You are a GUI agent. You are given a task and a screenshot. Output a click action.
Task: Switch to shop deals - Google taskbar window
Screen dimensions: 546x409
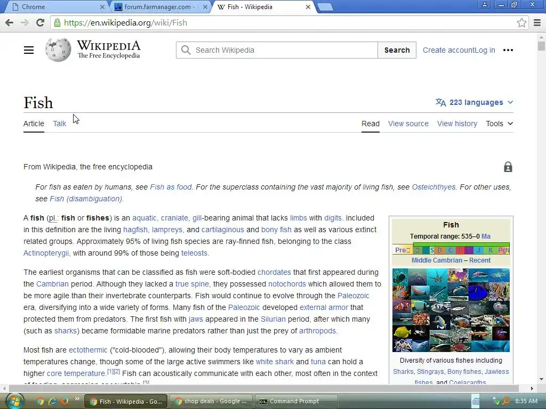[212, 402]
